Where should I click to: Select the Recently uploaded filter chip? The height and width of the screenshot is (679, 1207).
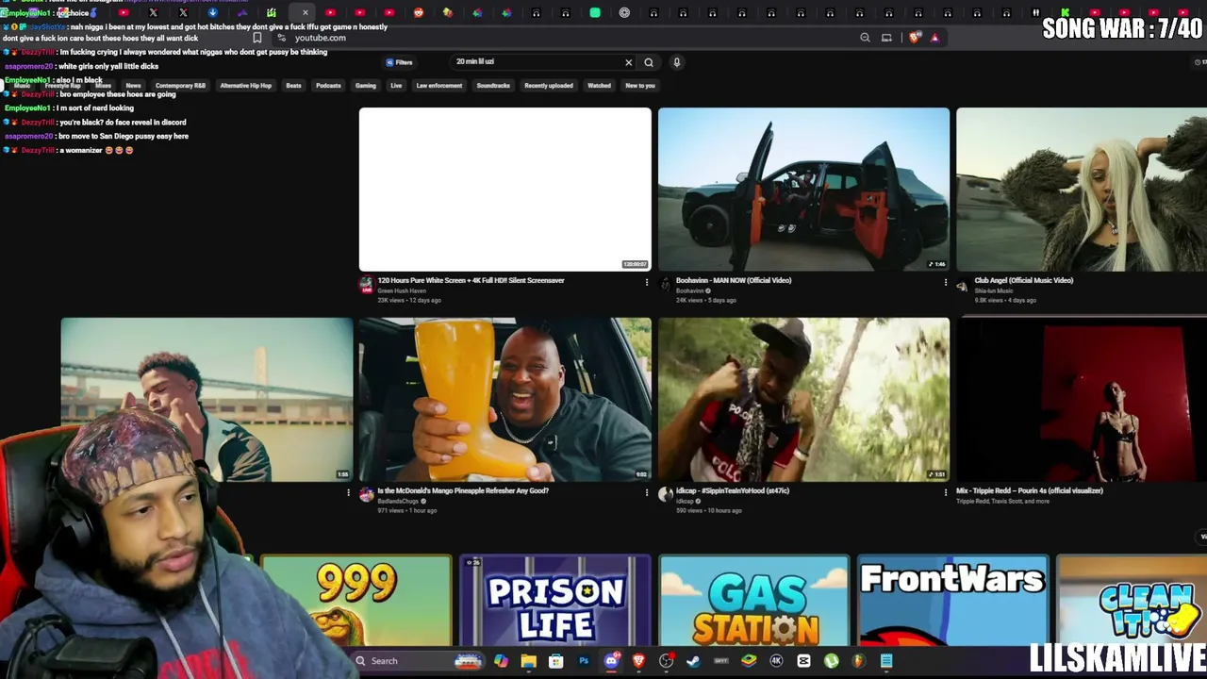pyautogui.click(x=549, y=86)
